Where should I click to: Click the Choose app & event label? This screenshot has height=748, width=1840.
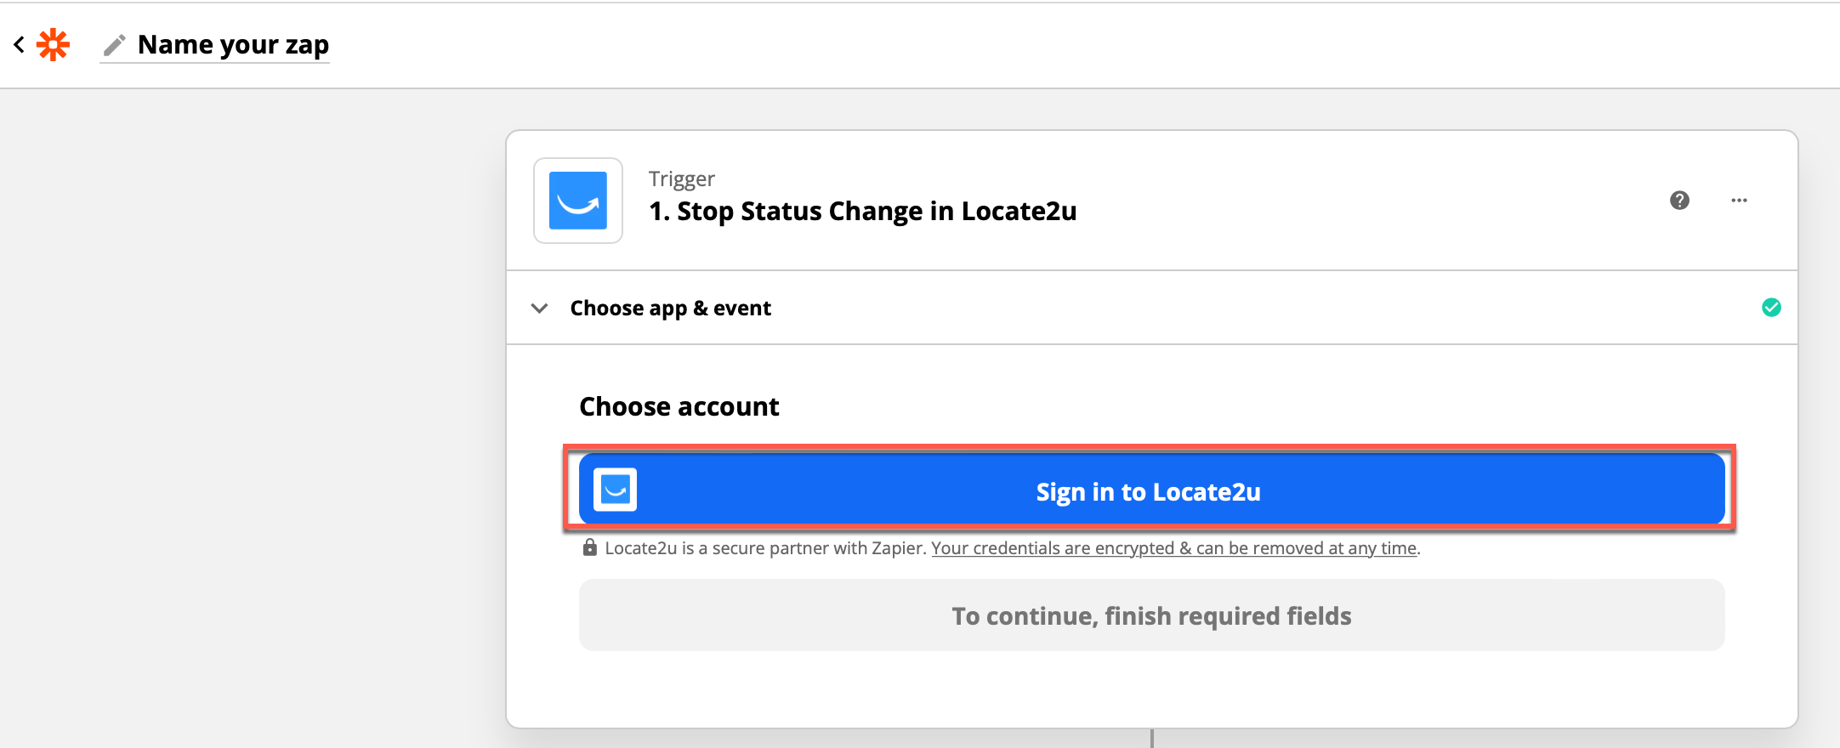pos(670,308)
